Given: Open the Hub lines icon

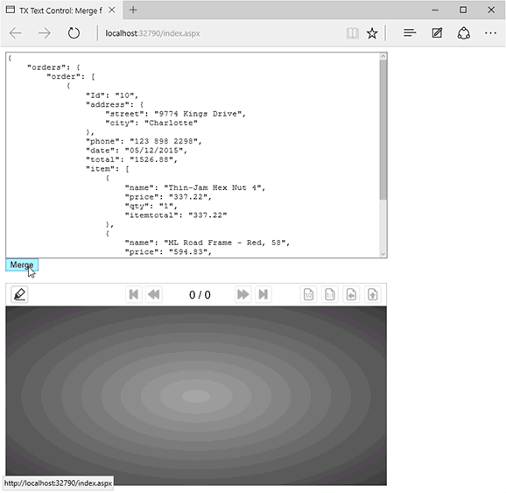Looking at the screenshot, I should pyautogui.click(x=410, y=32).
